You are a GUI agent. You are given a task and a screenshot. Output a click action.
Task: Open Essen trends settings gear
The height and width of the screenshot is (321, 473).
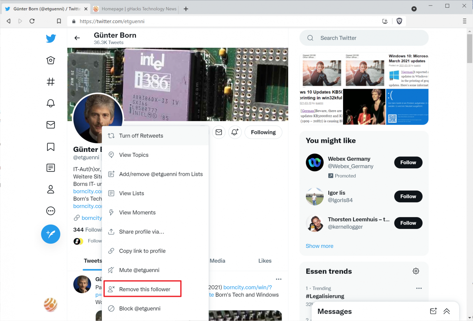pyautogui.click(x=416, y=271)
